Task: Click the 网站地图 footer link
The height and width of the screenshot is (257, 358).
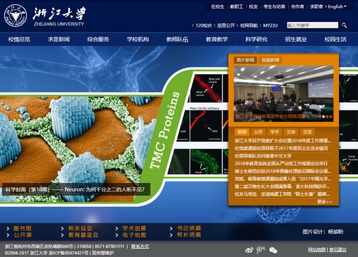Action: click(x=316, y=250)
